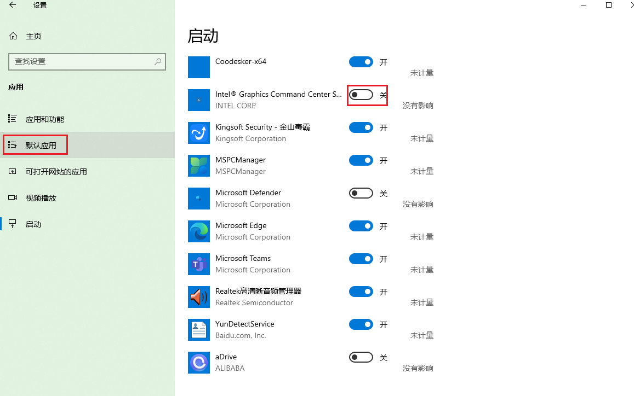Click the aDrive app icon
The height and width of the screenshot is (396, 634).
[198, 362]
